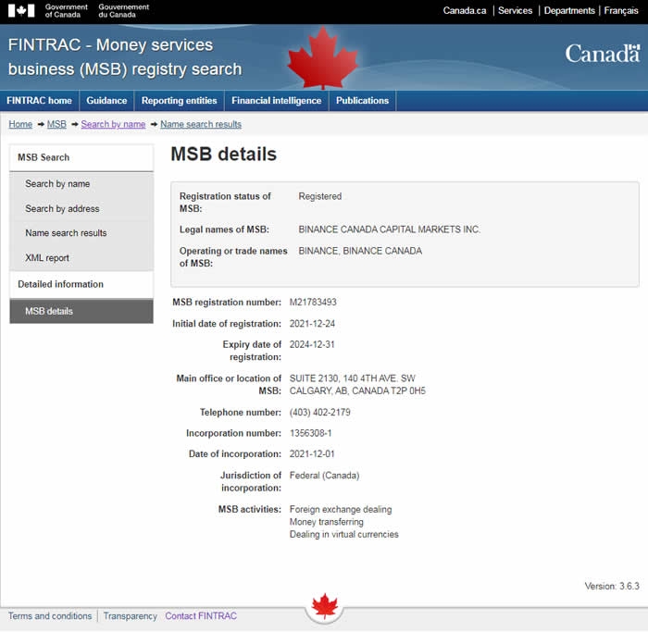Select Search by name in sidebar
The height and width of the screenshot is (632, 648).
click(81, 184)
